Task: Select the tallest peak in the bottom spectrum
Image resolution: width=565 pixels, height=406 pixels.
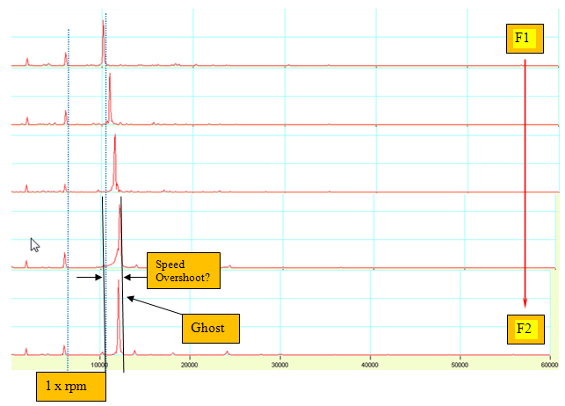Action: (119, 317)
